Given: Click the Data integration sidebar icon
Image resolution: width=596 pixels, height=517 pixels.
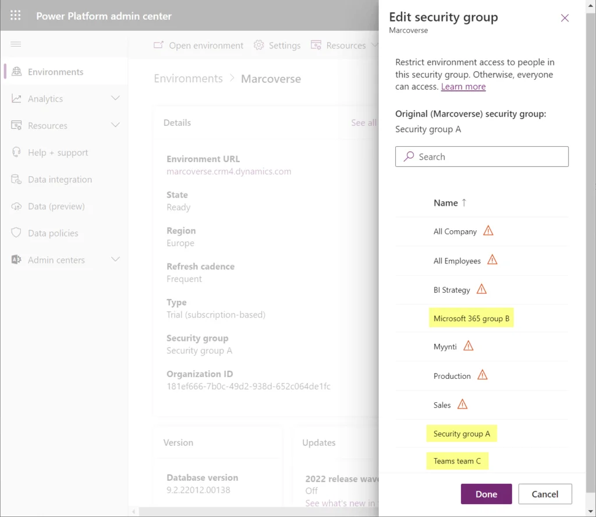Looking at the screenshot, I should pyautogui.click(x=16, y=180).
